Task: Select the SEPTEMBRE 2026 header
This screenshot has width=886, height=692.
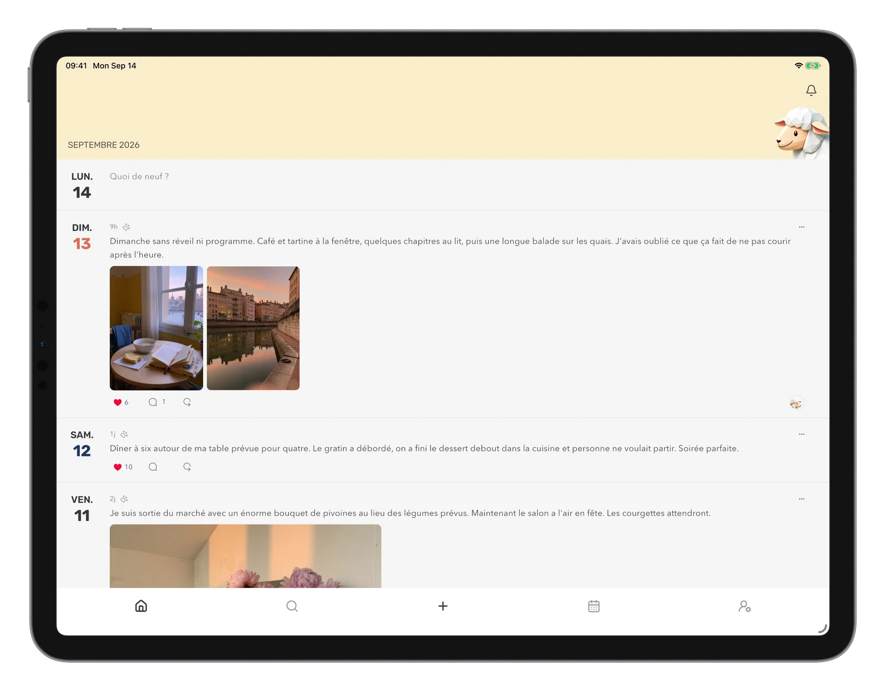Action: point(104,145)
